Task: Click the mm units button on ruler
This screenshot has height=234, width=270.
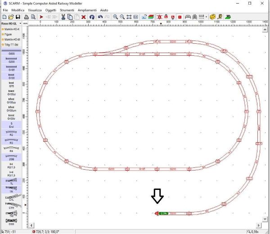Action: (26, 23)
